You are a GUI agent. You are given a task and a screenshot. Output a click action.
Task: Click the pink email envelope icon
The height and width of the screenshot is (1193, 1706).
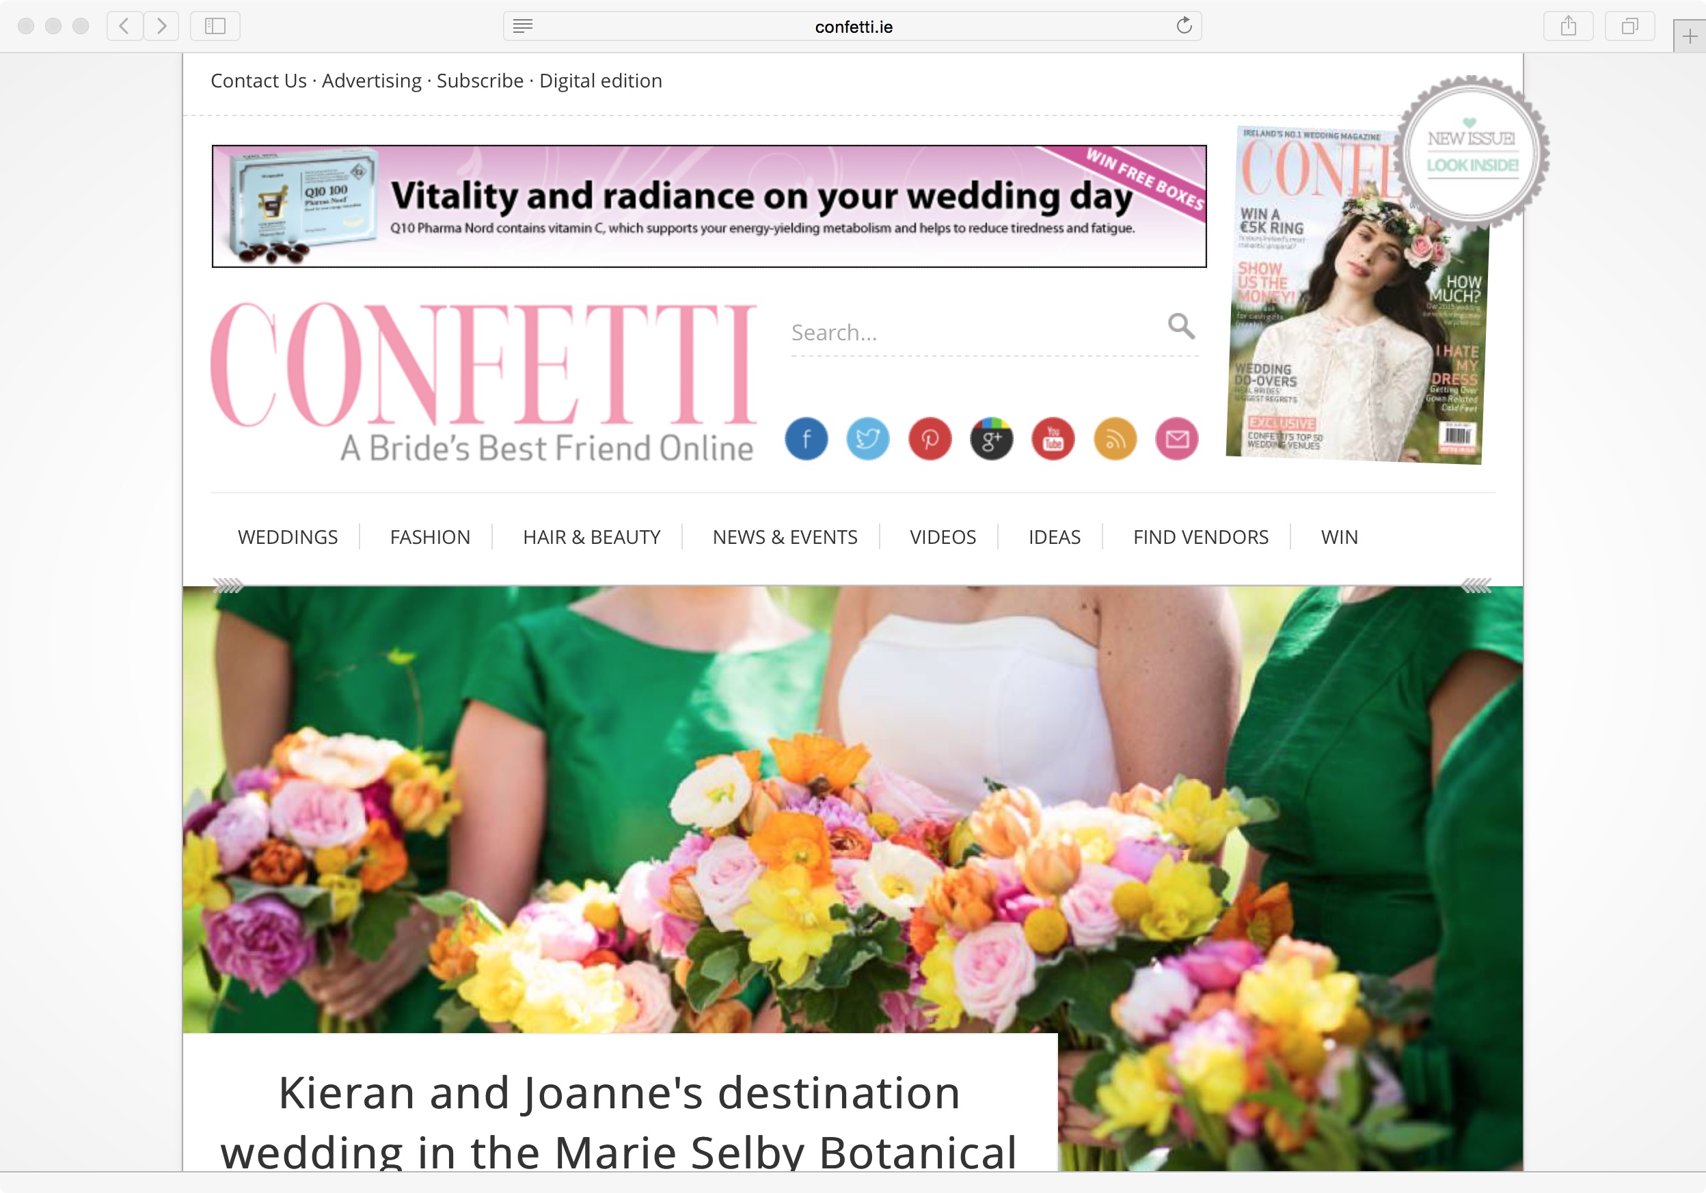pos(1176,439)
